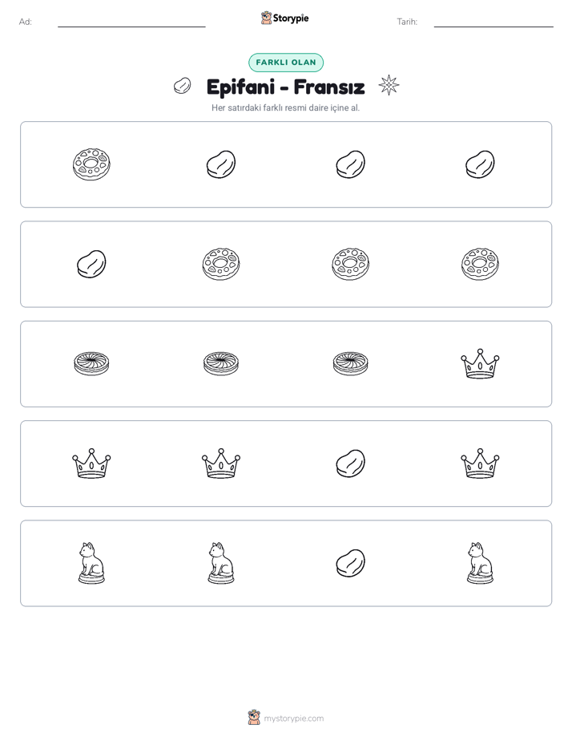This screenshot has width=572, height=741.
Task: Pick the bean among crowns in row four
Action: click(351, 464)
